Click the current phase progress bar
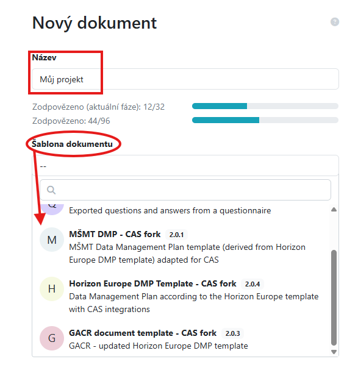The image size is (358, 384). click(x=265, y=106)
